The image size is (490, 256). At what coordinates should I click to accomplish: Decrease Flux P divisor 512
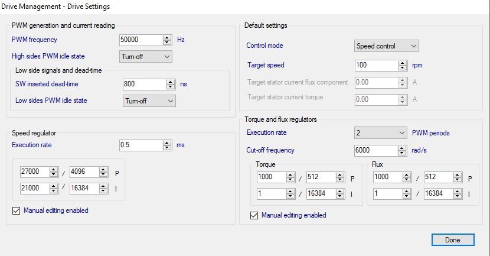(458, 180)
